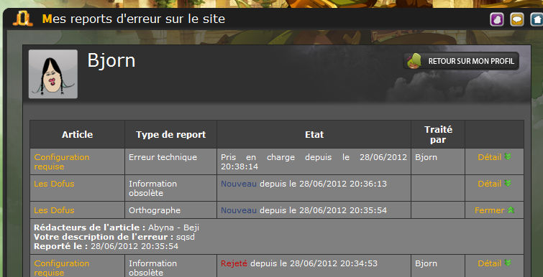Expand Détail for Les Dofus Information obsolète

coord(495,184)
